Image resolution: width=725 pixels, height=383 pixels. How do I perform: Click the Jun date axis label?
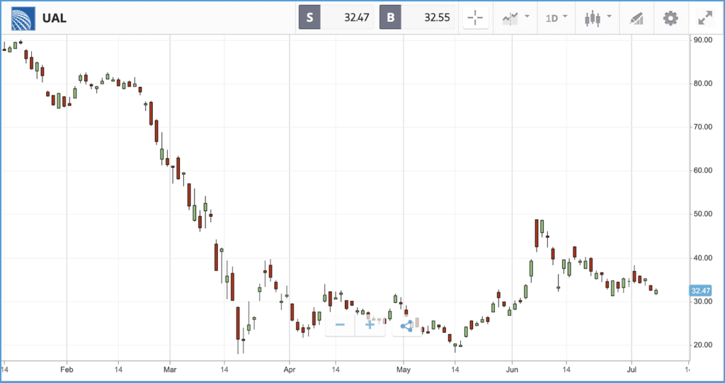[x=512, y=370]
